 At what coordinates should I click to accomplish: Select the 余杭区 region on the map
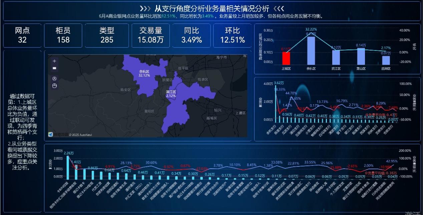click(144, 74)
